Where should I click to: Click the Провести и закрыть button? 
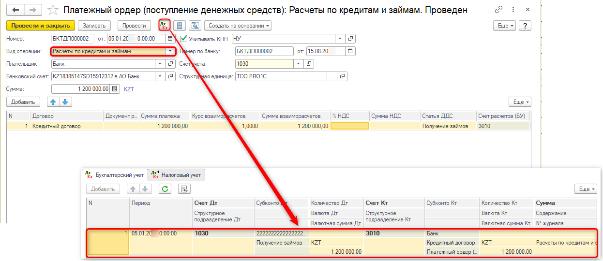point(41,26)
